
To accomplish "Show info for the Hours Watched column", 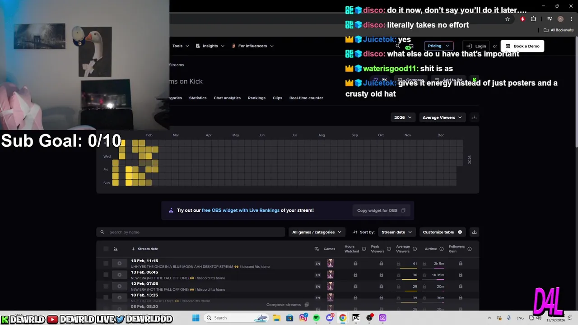I will click(364, 249).
